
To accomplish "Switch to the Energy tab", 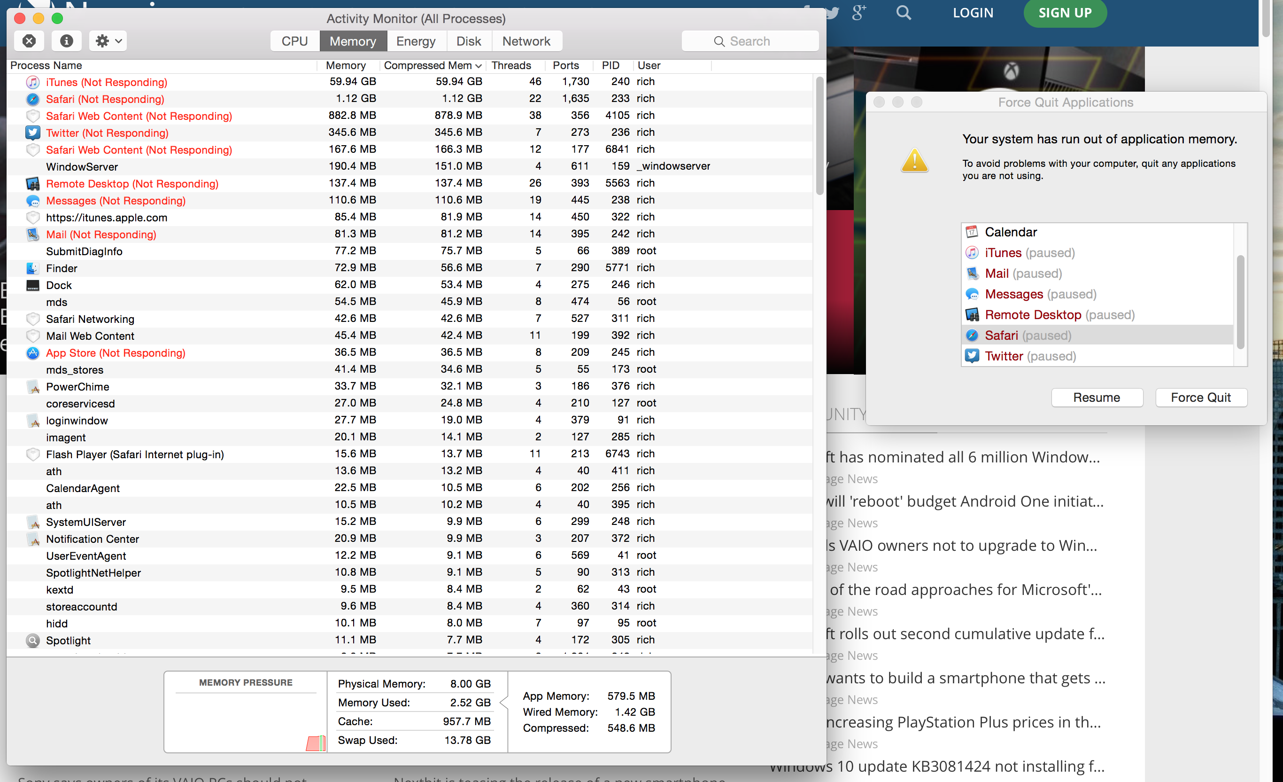I will [416, 41].
